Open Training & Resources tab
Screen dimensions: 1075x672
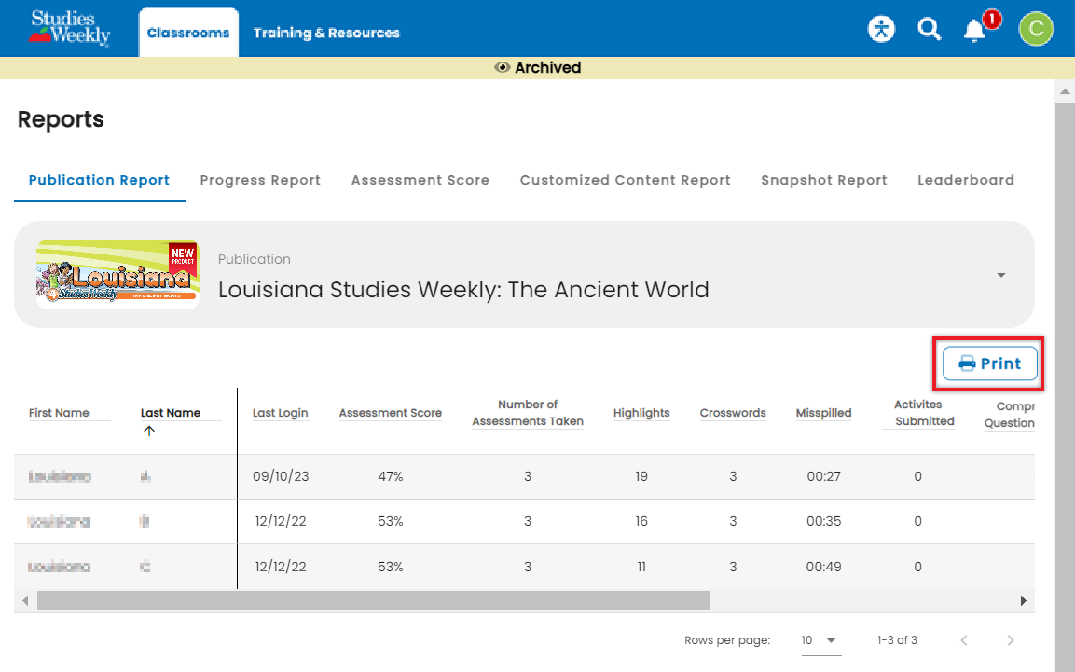coord(326,33)
